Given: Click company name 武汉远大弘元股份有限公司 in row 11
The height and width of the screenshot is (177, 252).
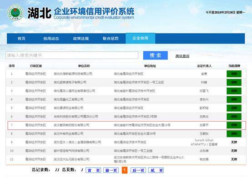Looking at the screenshot, I should pyautogui.click(x=71, y=159).
